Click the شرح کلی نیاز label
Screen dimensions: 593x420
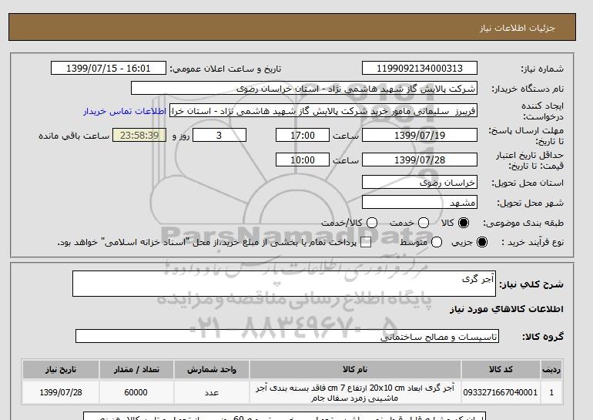click(x=531, y=284)
